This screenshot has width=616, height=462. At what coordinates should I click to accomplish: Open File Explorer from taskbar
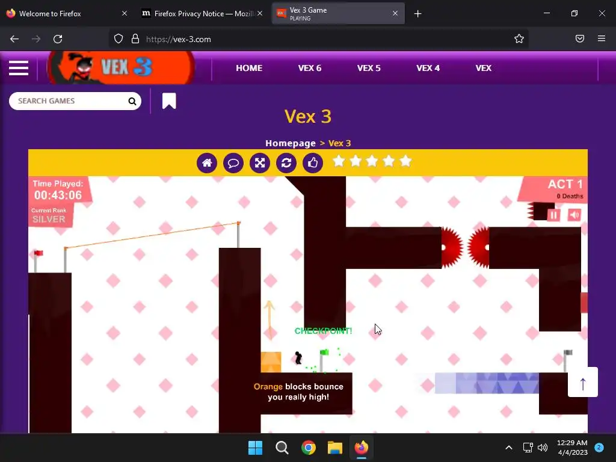click(x=335, y=448)
